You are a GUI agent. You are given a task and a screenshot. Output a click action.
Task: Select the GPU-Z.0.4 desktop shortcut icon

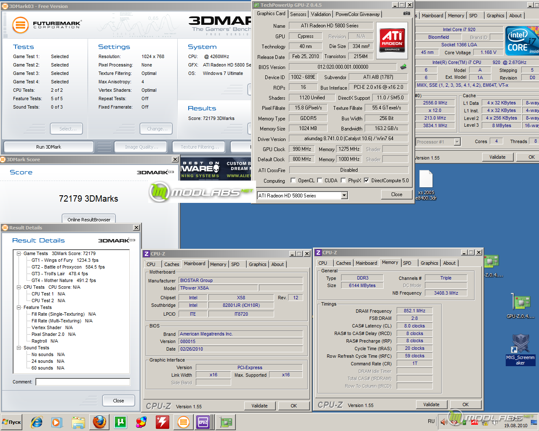tap(520, 306)
